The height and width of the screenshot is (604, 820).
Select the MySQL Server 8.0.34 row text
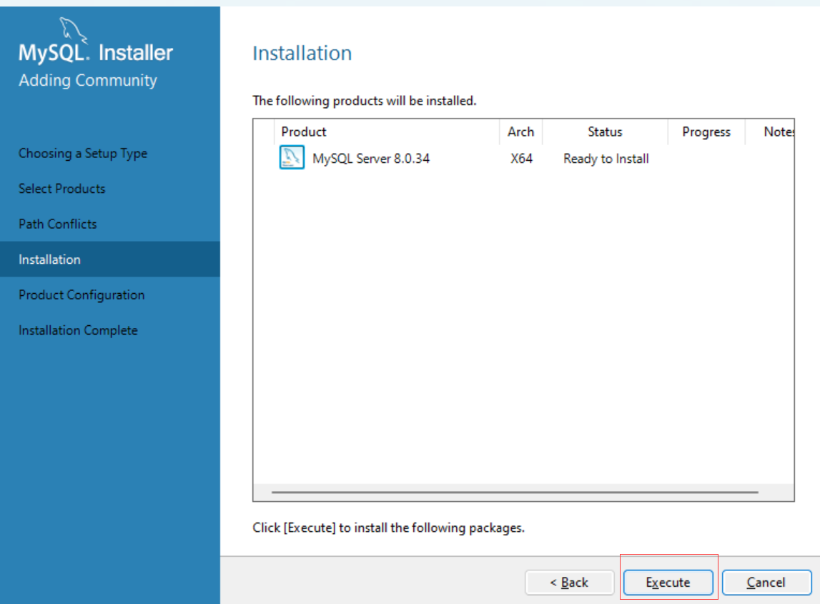pyautogui.click(x=371, y=159)
